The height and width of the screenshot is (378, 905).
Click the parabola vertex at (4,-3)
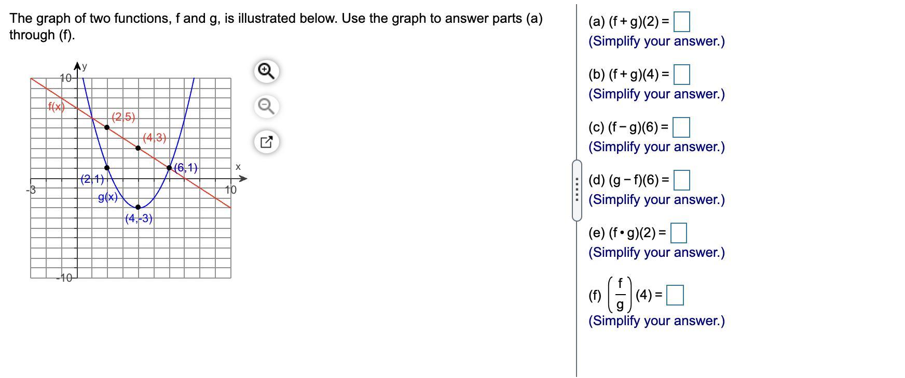(x=138, y=207)
